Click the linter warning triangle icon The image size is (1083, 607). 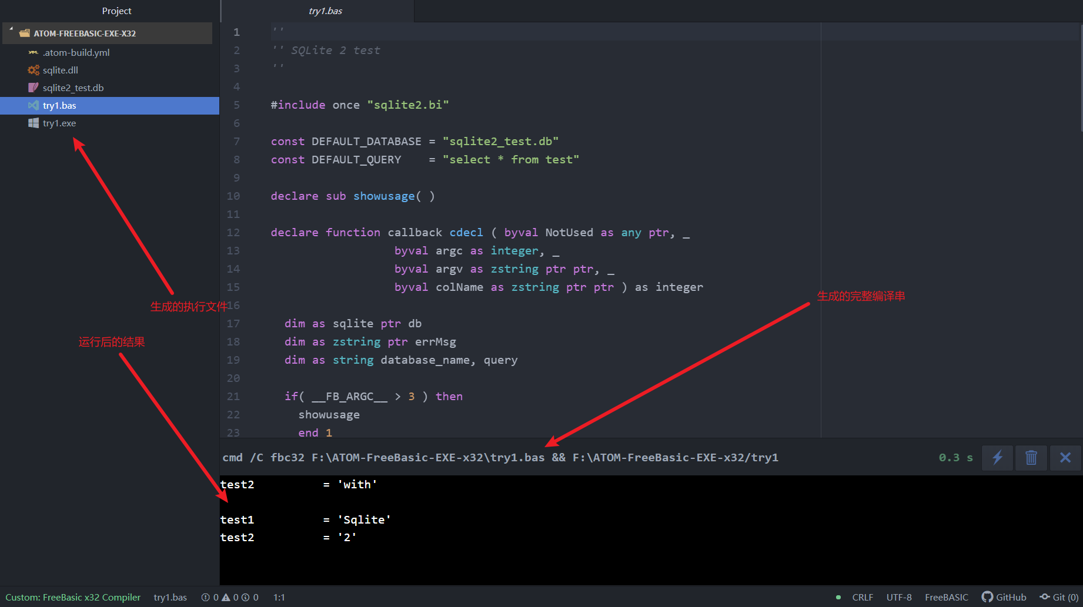pos(226,597)
